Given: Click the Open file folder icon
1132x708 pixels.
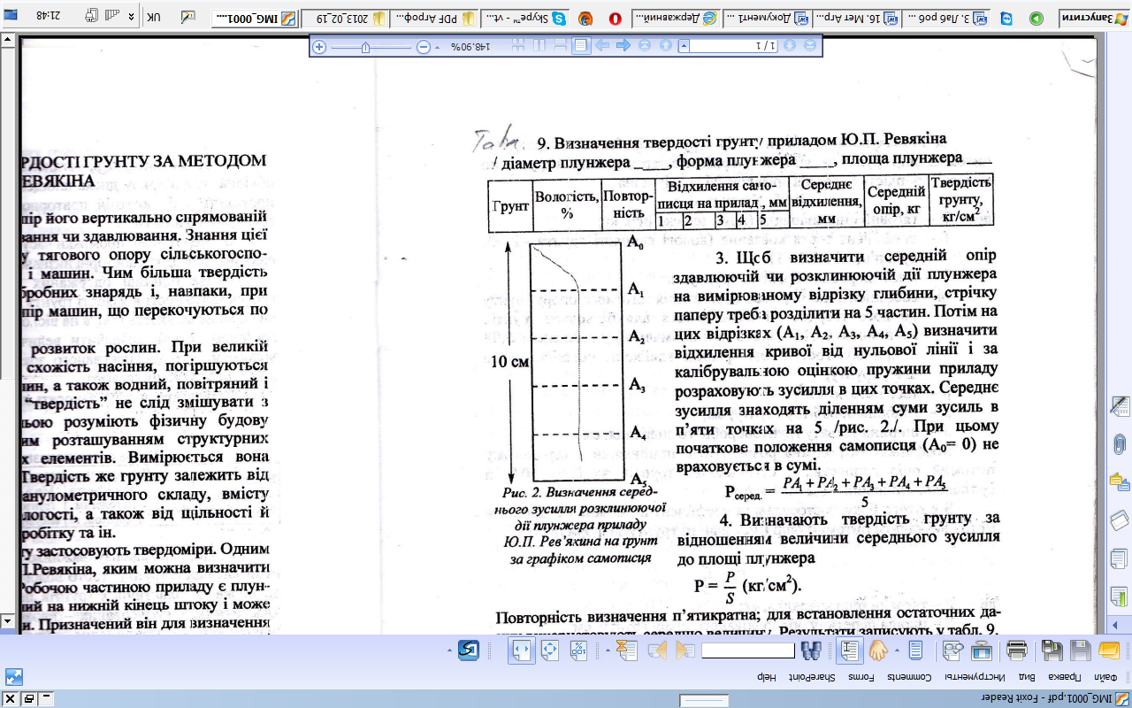Looking at the screenshot, I should coord(1110,650).
